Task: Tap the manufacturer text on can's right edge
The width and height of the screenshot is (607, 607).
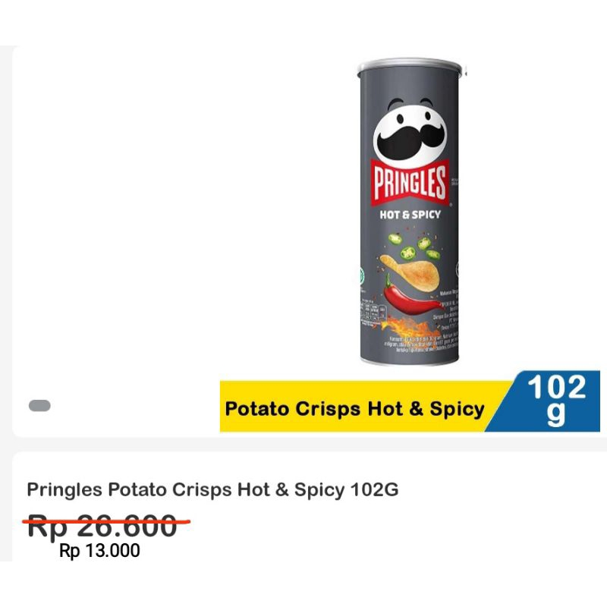Action: [447, 308]
